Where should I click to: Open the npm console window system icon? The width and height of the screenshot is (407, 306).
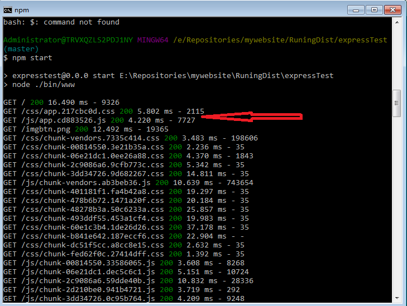pyautogui.click(x=7, y=10)
